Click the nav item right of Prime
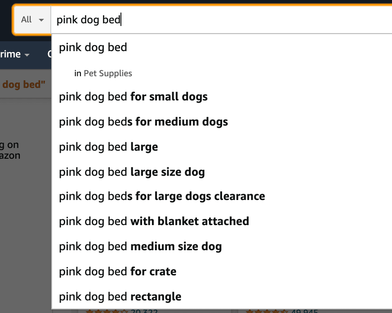This screenshot has height=313, width=392. pos(49,55)
